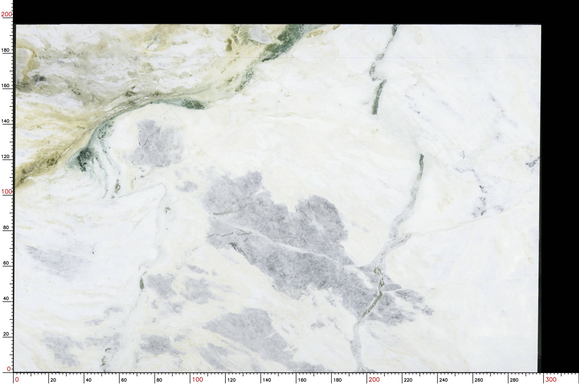Click the 60 label on the bottom ruler
The width and height of the screenshot is (579, 386).
(124, 380)
